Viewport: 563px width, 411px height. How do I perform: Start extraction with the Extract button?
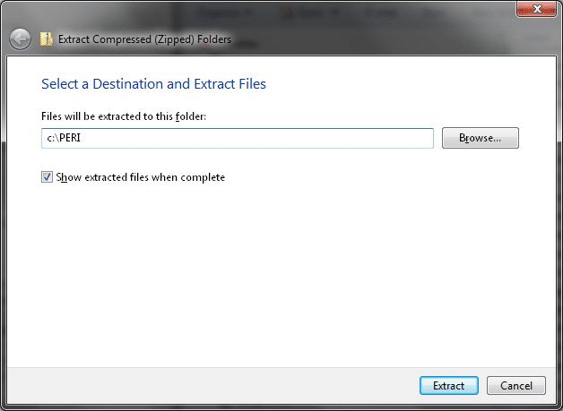tap(449, 386)
